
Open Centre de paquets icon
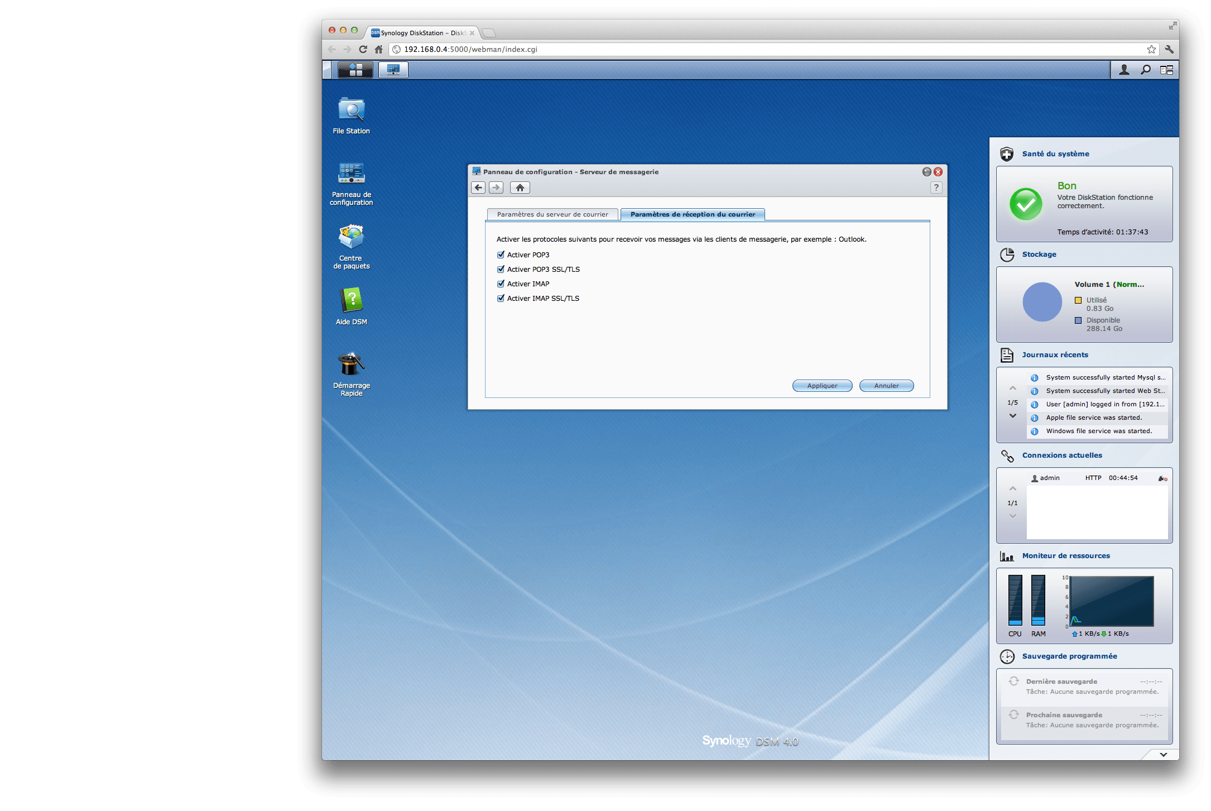coord(351,238)
